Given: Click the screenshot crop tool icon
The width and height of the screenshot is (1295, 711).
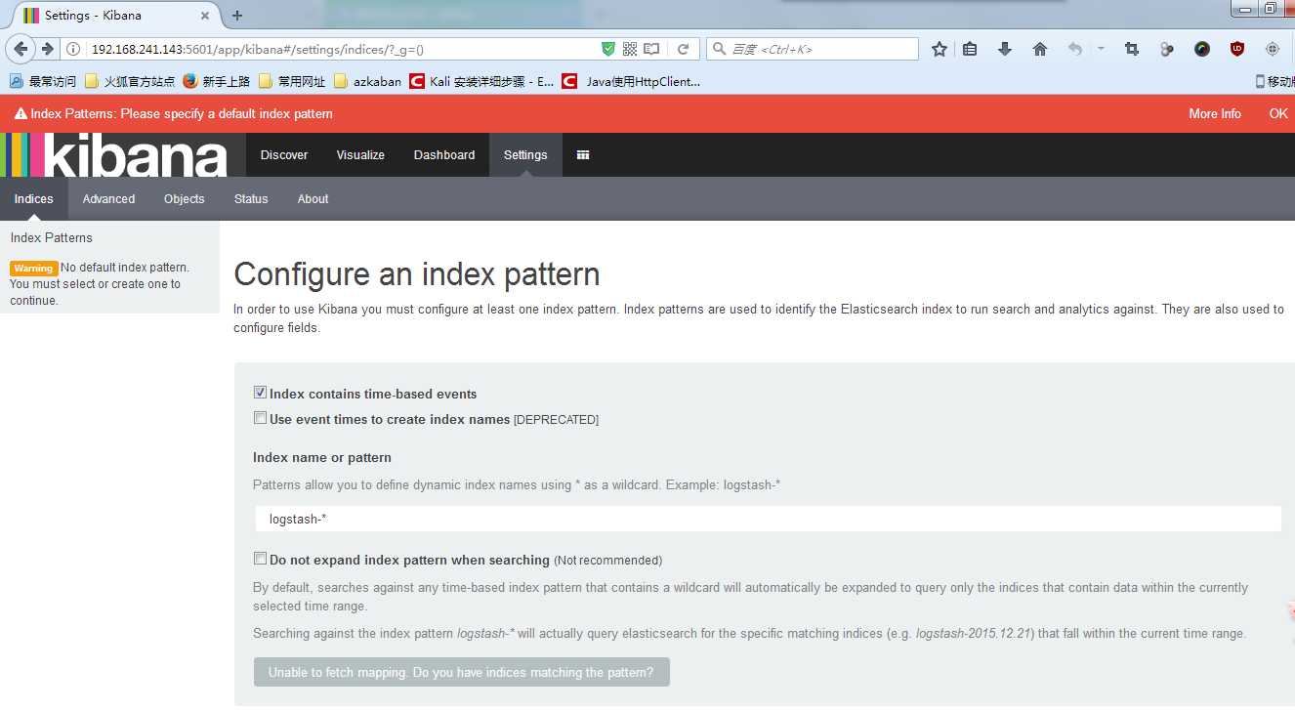Looking at the screenshot, I should [1132, 49].
